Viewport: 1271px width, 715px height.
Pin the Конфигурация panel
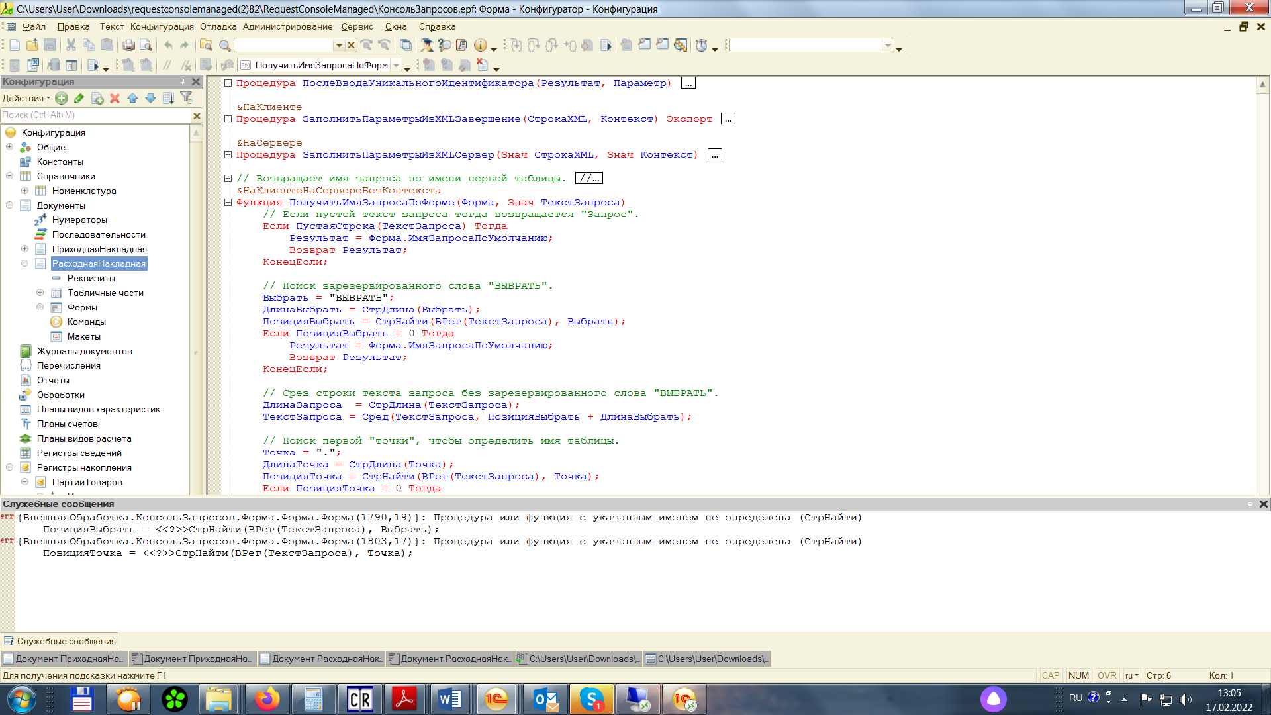pyautogui.click(x=182, y=81)
